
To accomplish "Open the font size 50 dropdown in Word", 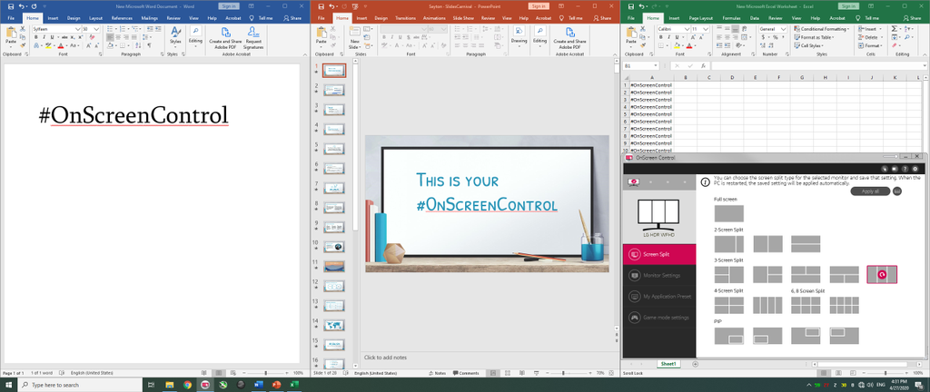I will coord(97,28).
